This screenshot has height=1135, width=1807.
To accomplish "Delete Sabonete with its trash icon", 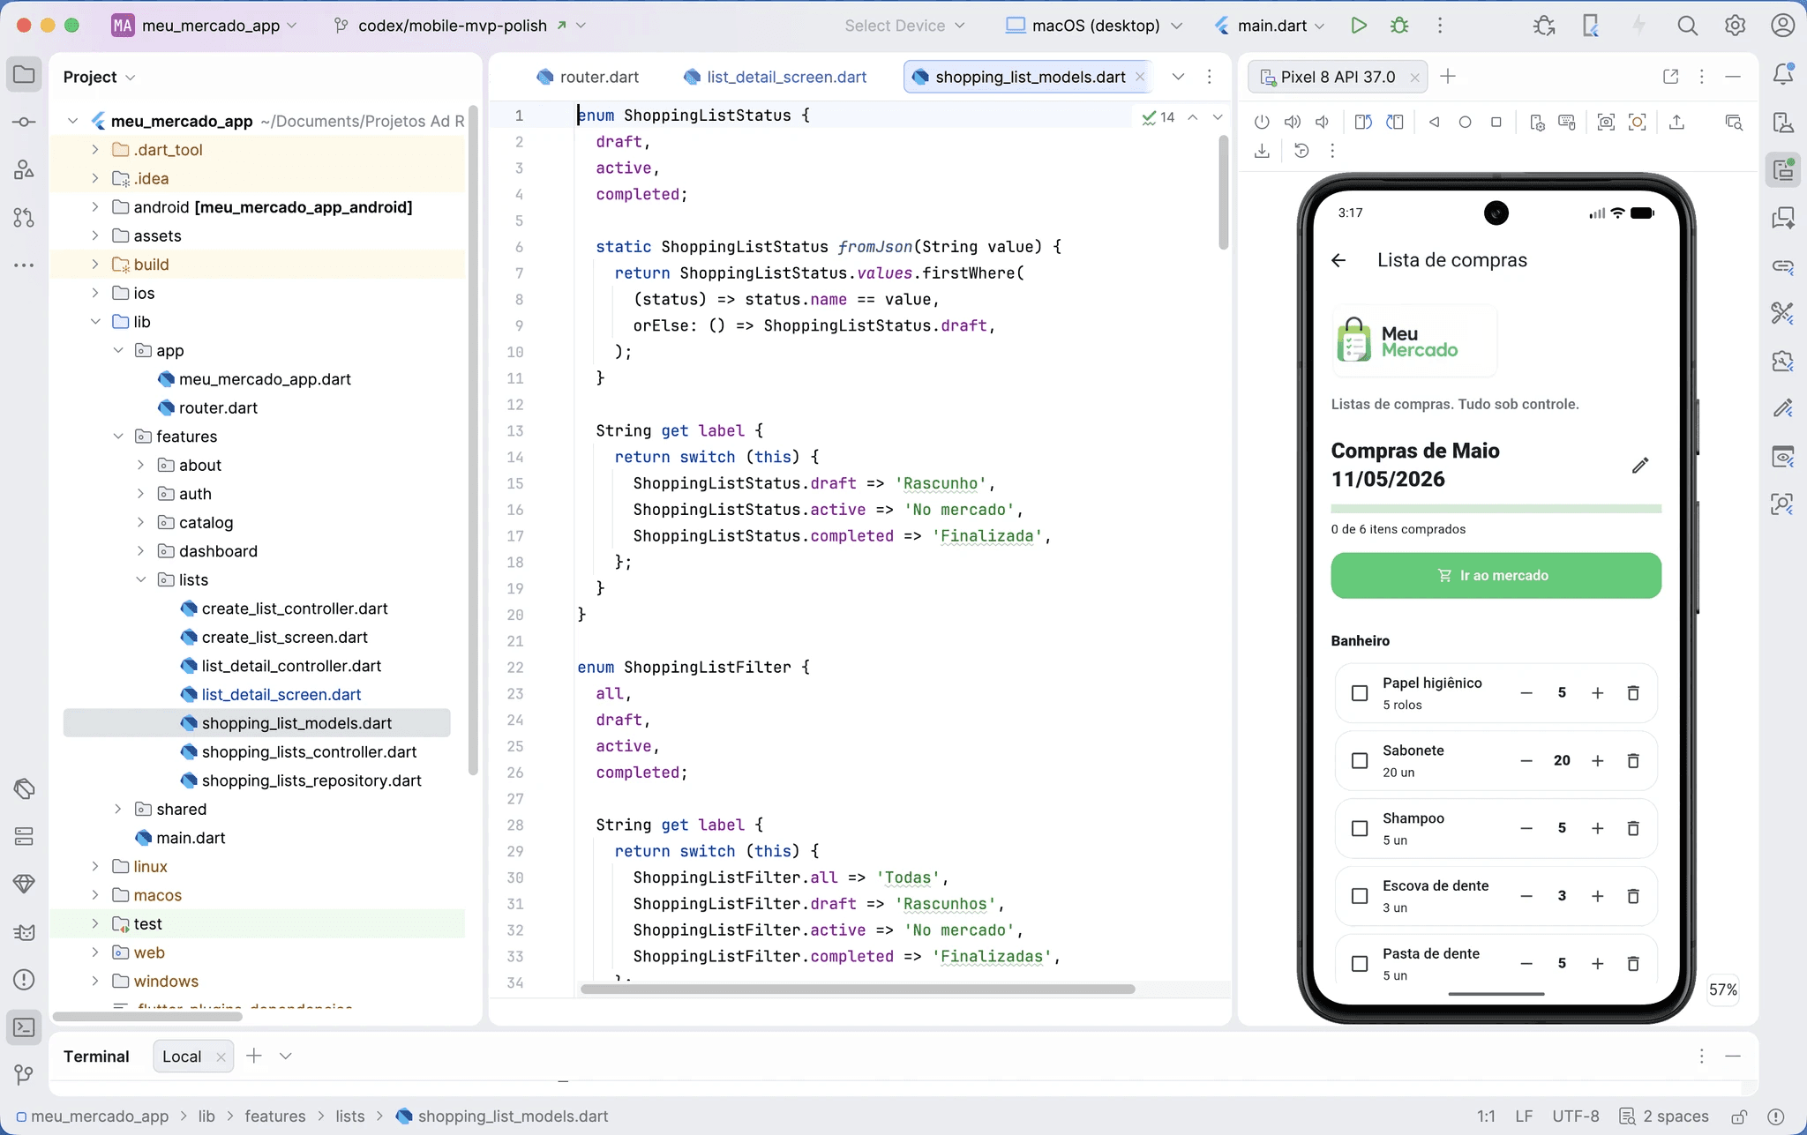I will pyautogui.click(x=1633, y=760).
